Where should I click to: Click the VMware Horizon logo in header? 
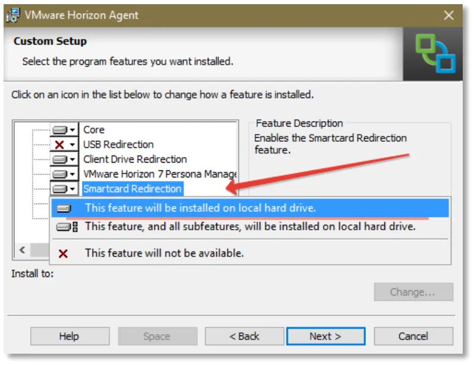click(x=435, y=54)
